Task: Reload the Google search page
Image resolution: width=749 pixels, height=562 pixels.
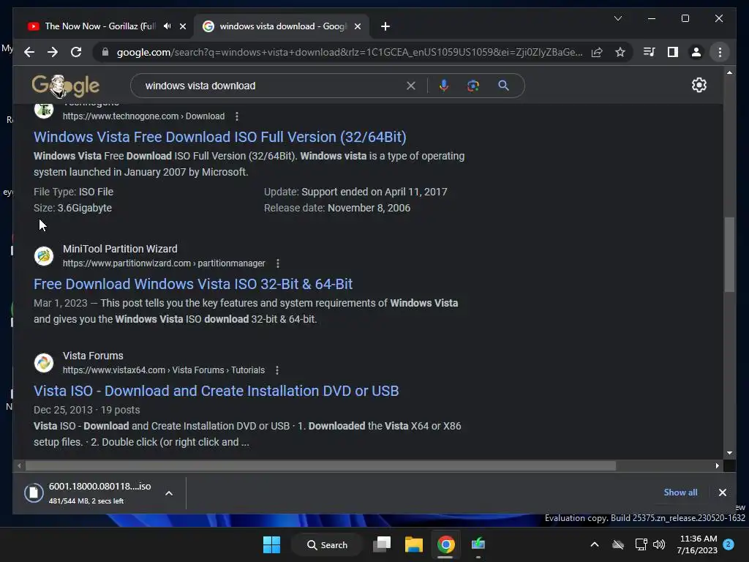Action: pyautogui.click(x=76, y=52)
